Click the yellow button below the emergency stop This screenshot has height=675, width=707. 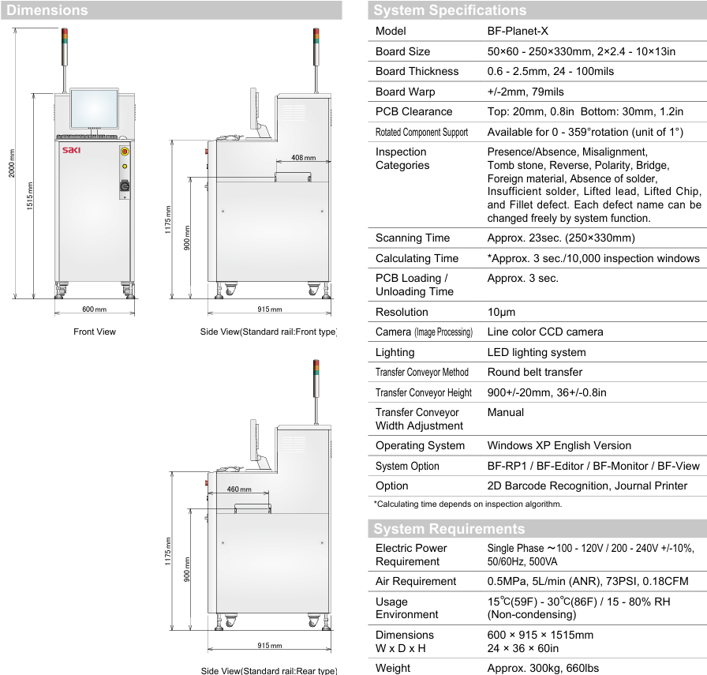click(124, 167)
